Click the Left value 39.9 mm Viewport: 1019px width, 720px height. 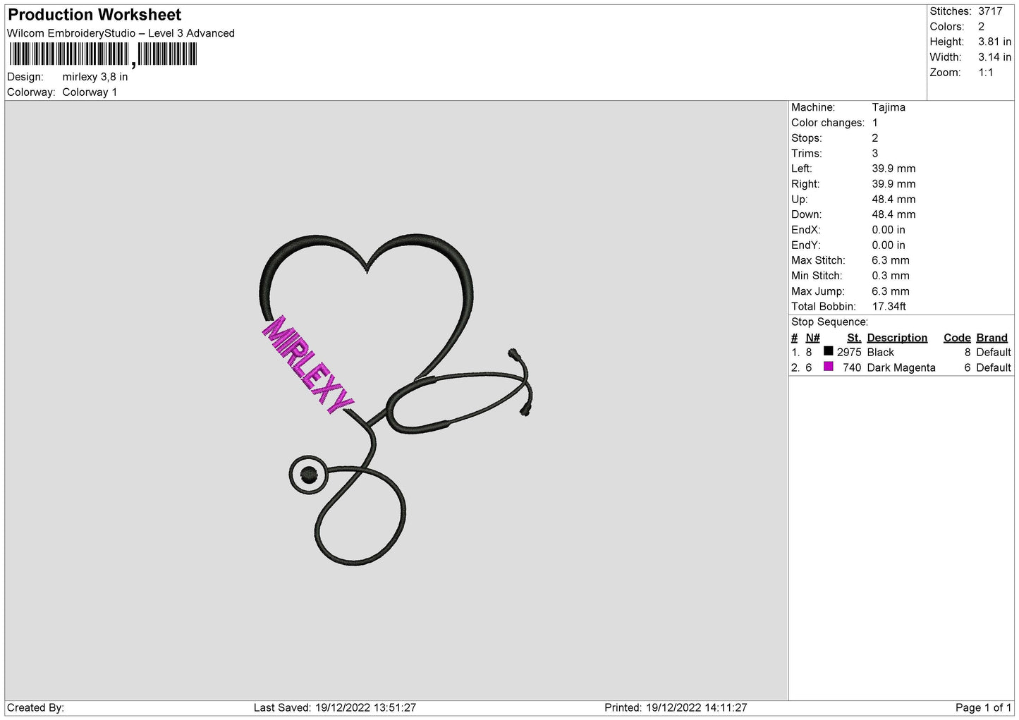pyautogui.click(x=893, y=169)
